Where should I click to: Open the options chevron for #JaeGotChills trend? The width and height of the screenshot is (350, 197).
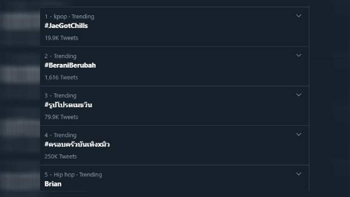tap(298, 16)
